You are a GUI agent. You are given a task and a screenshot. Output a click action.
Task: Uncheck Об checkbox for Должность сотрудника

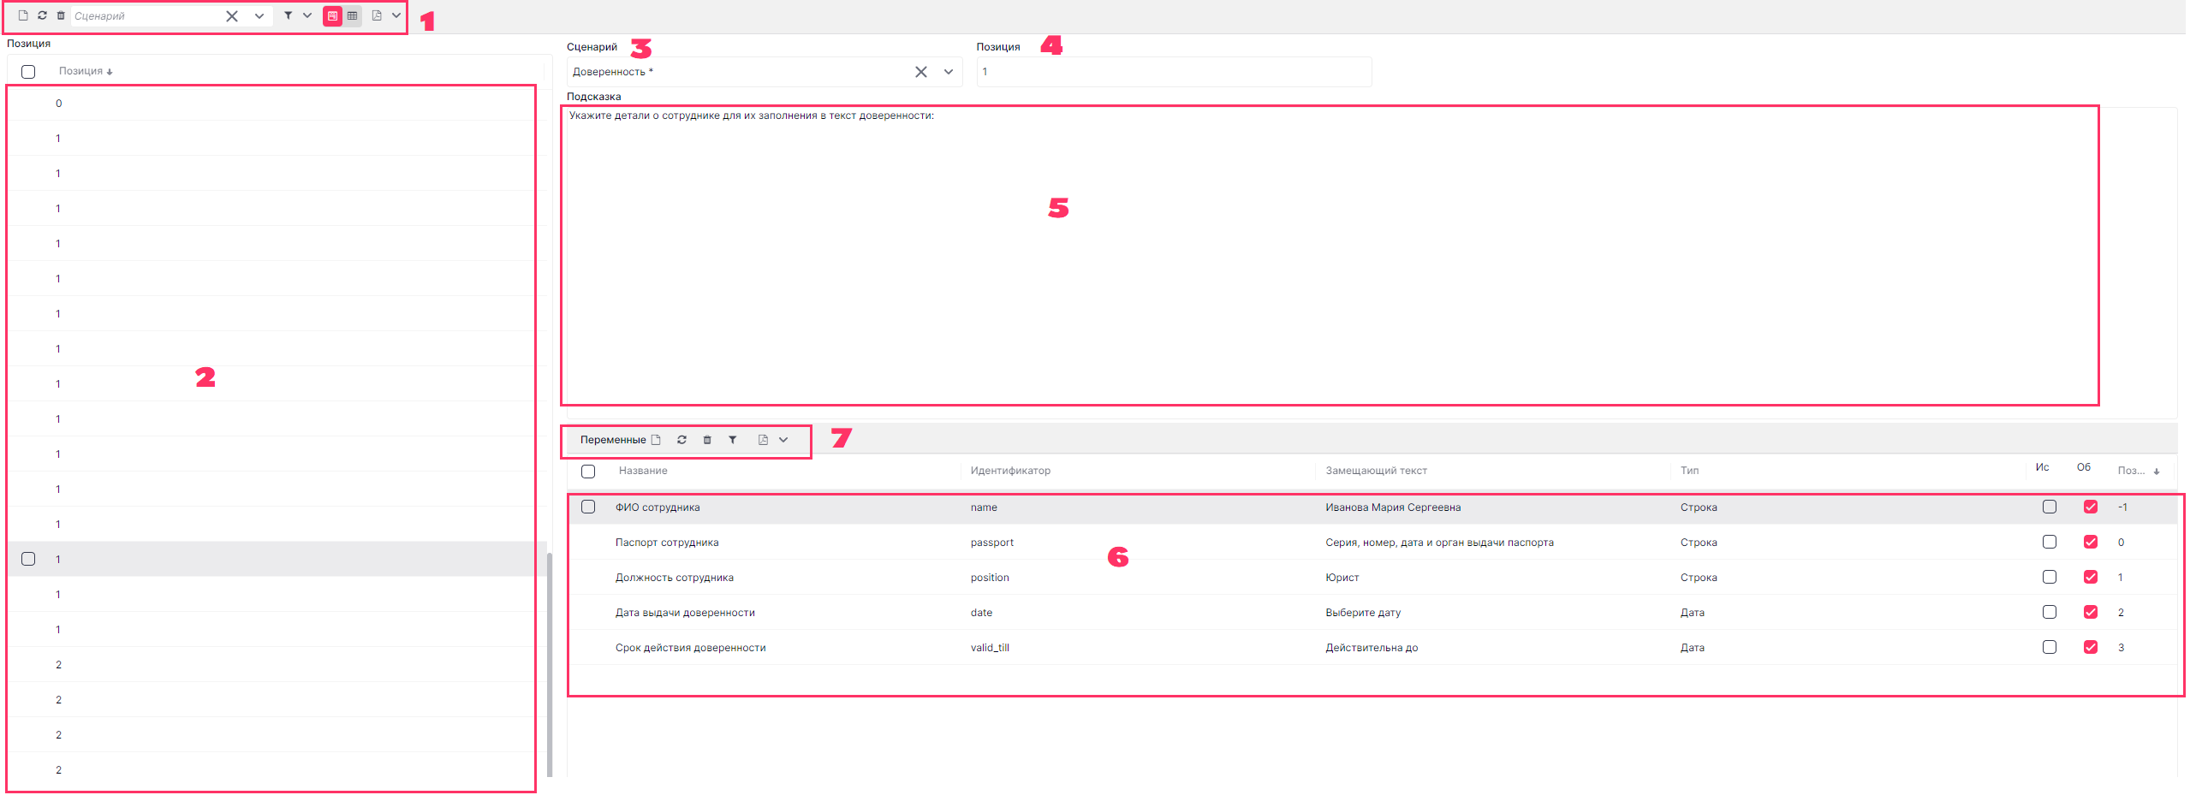(x=2091, y=577)
